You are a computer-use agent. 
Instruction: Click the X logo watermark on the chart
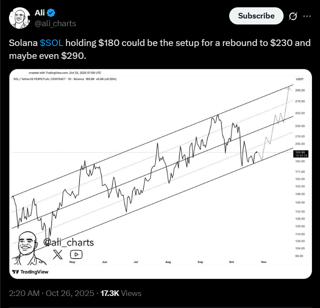click(x=57, y=254)
